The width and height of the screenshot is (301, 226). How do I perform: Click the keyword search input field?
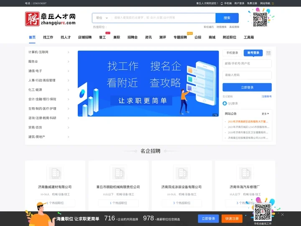[x=163, y=18]
